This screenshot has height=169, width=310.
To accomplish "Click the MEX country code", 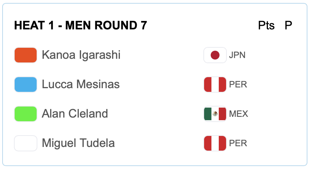I will pos(239,114).
